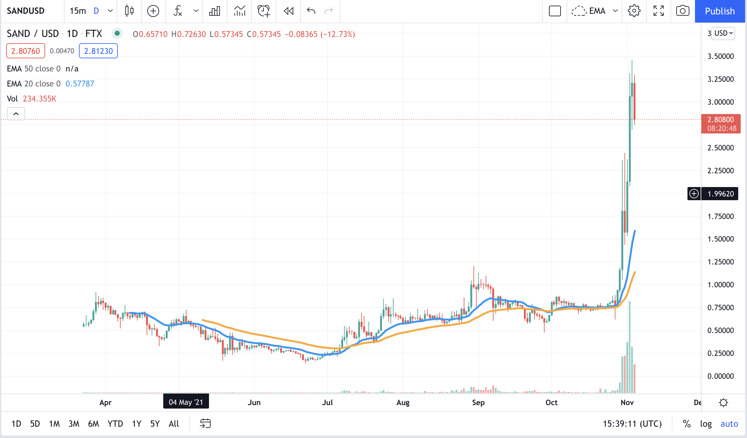747x438 pixels.
Task: Select the 3M date range
Action: tap(74, 424)
